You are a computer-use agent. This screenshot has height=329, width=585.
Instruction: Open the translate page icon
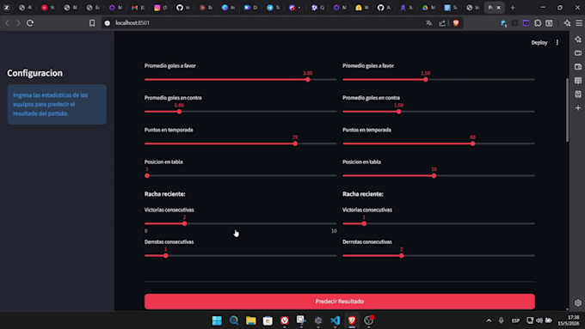[429, 23]
